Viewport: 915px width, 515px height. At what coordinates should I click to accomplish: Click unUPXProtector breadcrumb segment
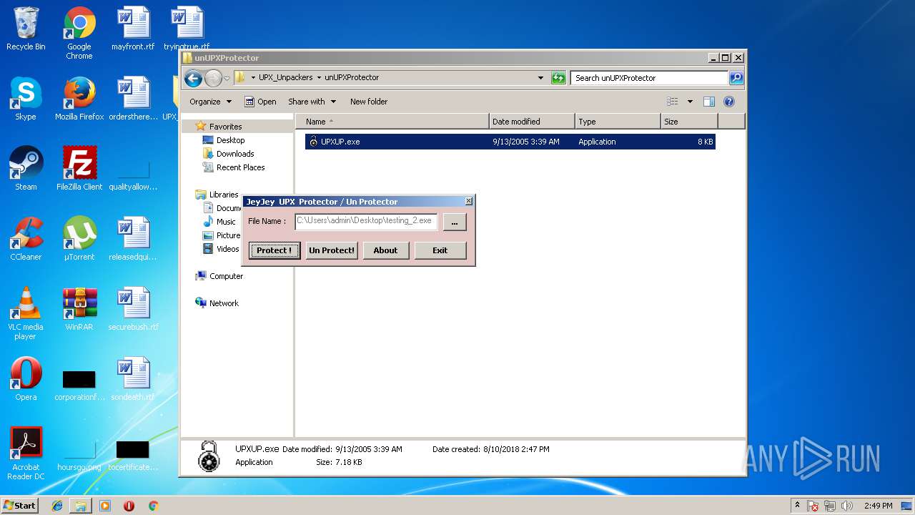(352, 77)
